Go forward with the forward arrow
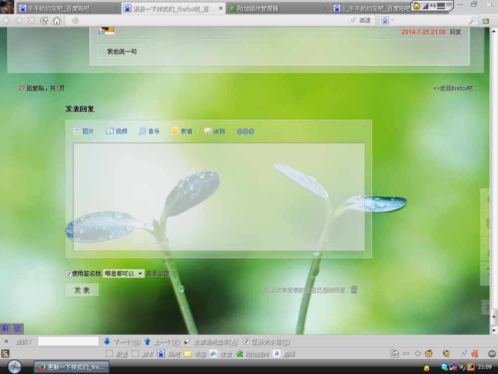 [19, 20]
